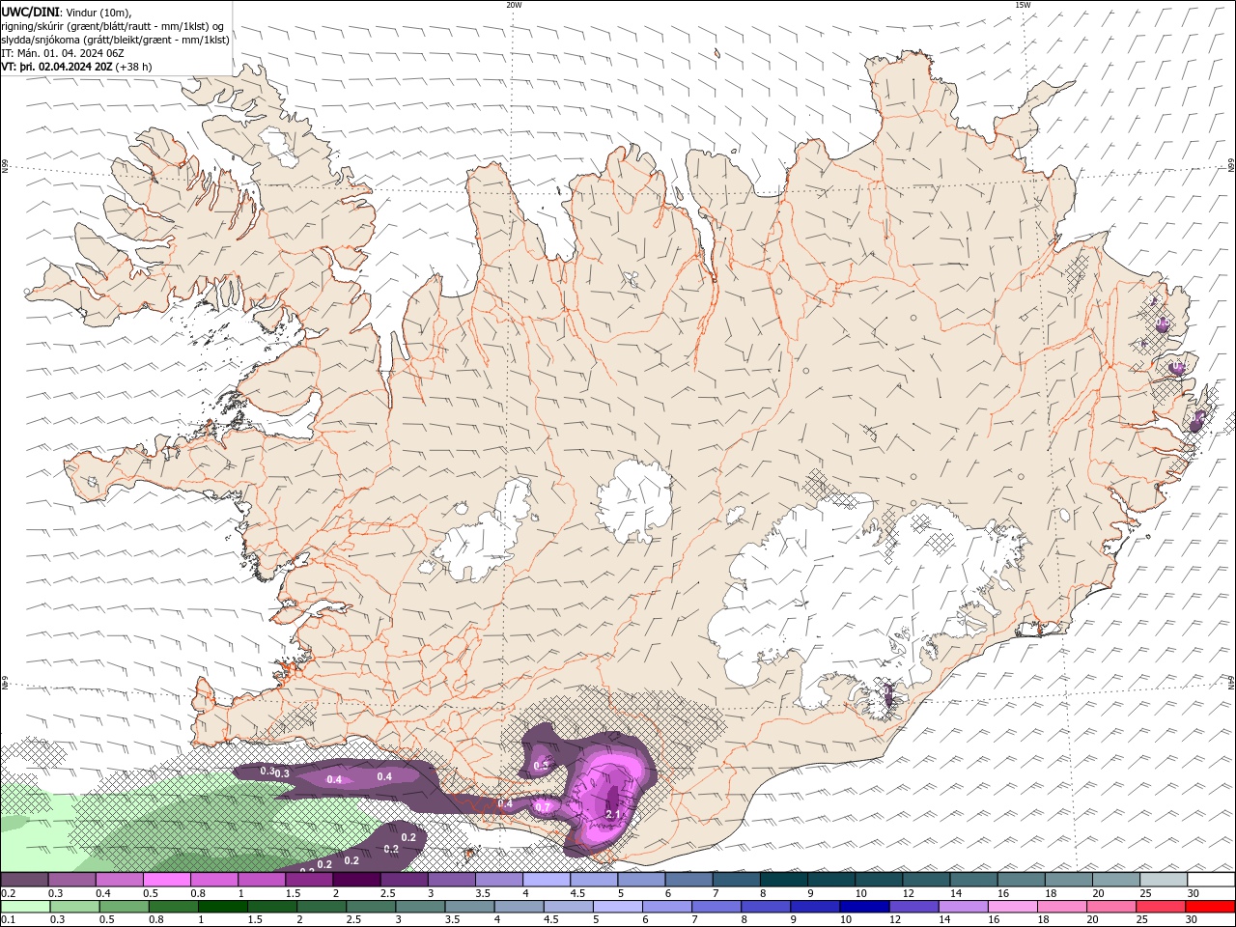Image resolution: width=1236 pixels, height=927 pixels.
Task: Click the rain legend swatch starting at 25
Action: [1163, 907]
